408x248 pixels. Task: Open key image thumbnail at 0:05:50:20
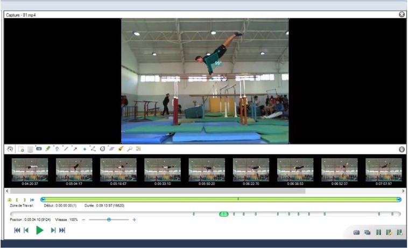click(x=207, y=170)
